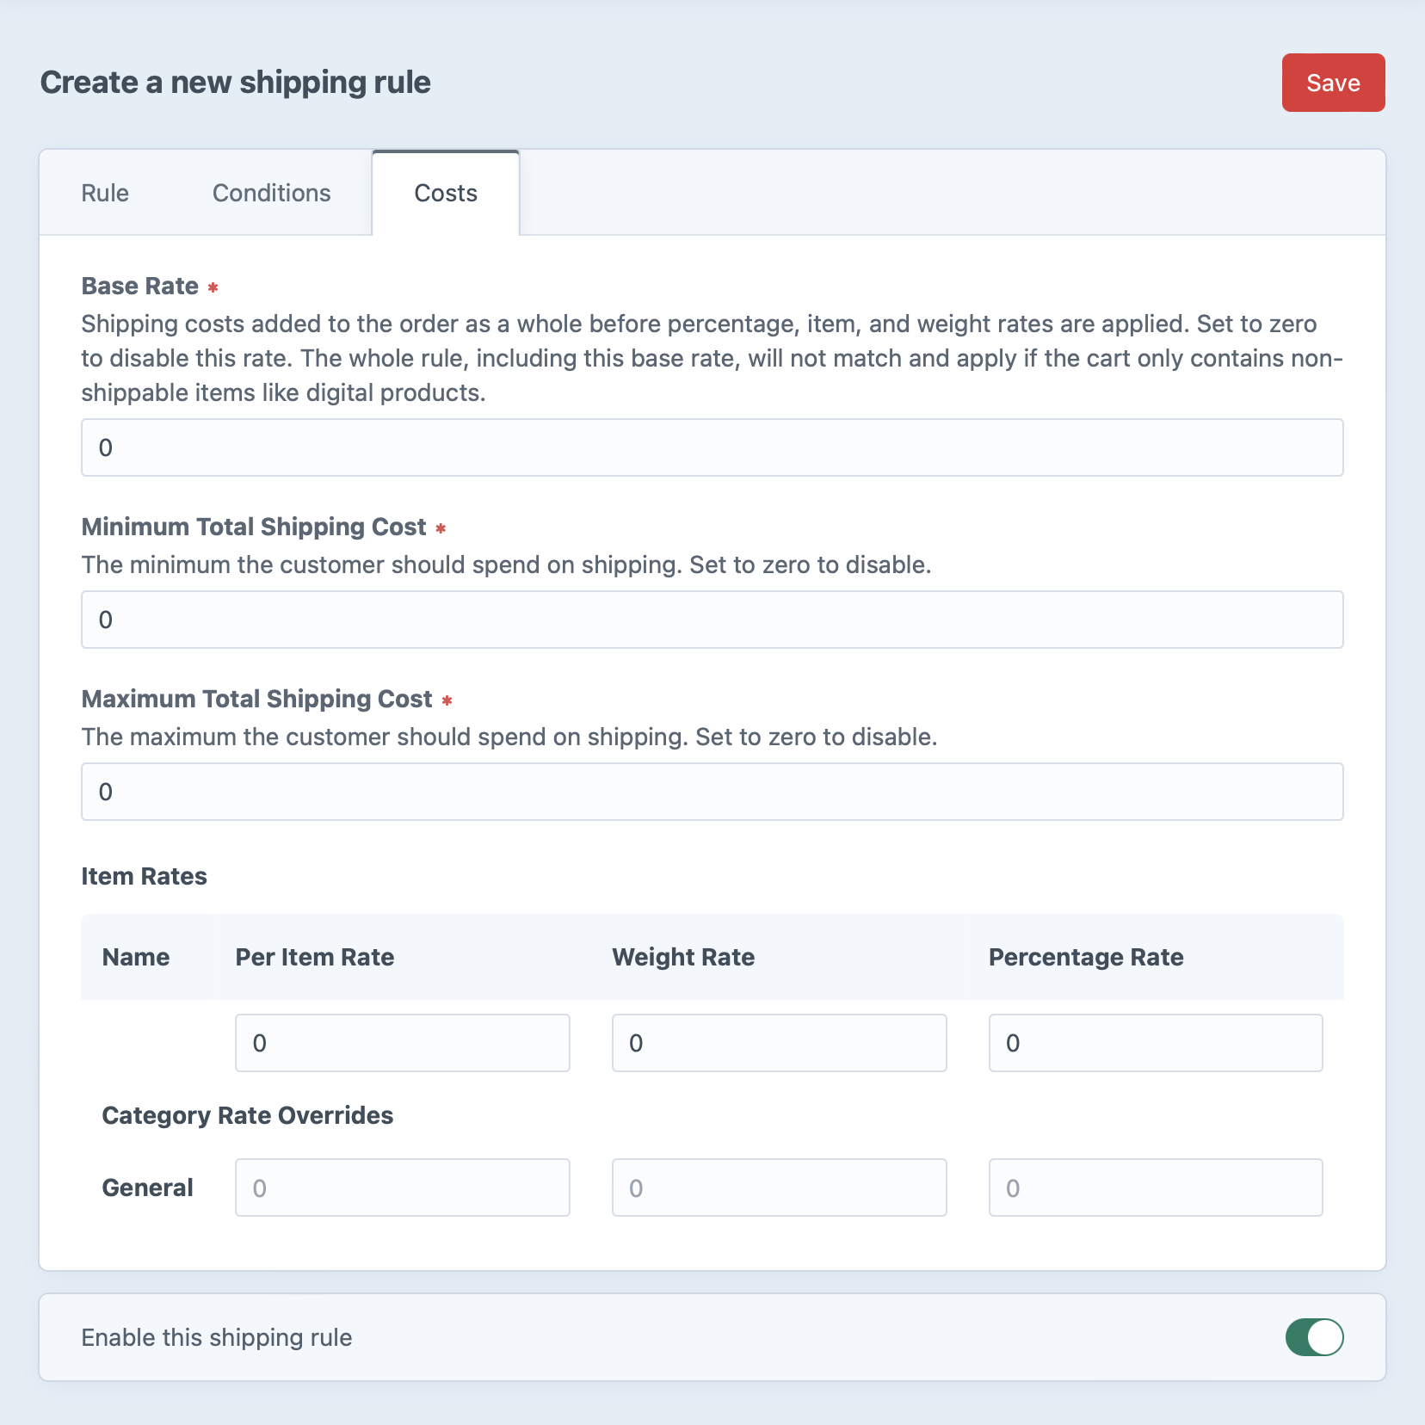Click the Create a new shipping rule title
1425x1425 pixels.
tap(235, 83)
